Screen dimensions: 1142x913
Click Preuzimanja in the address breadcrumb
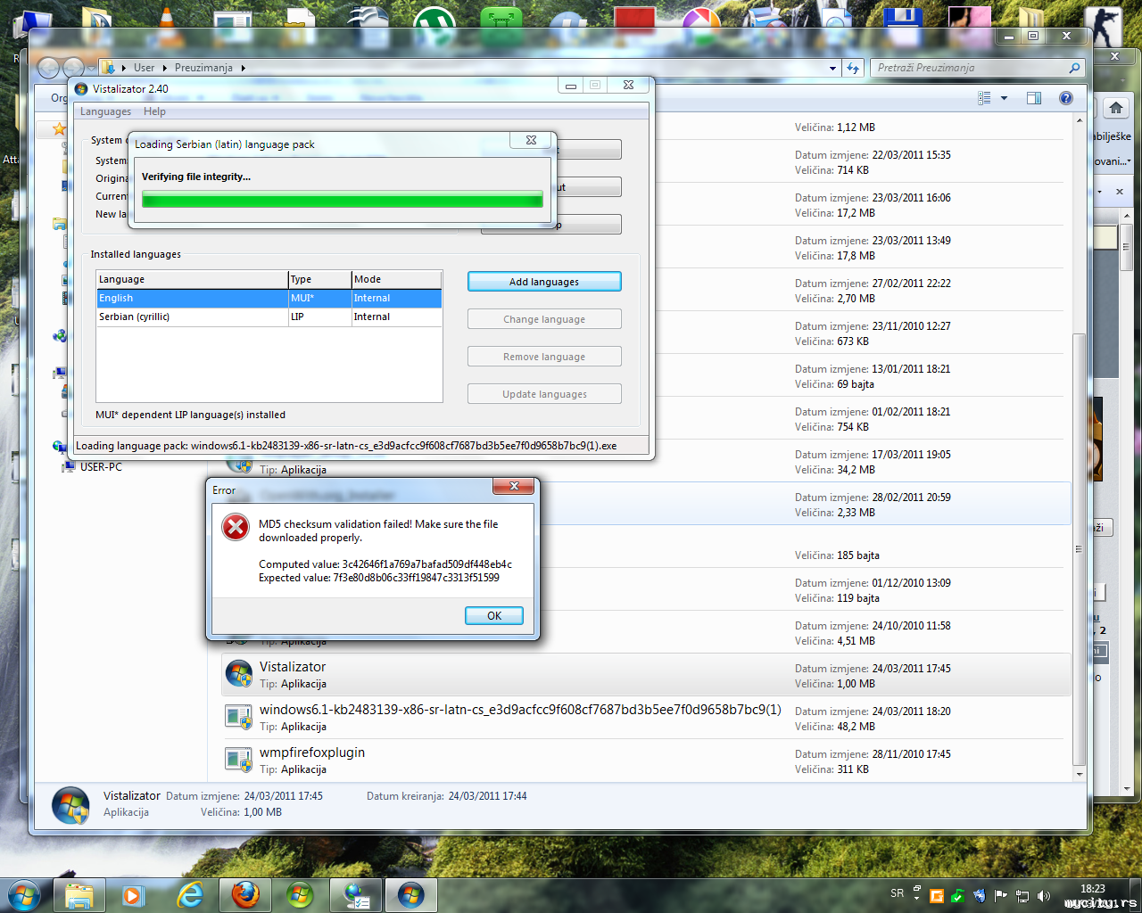(203, 68)
